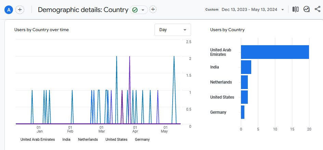
Task: Toggle Germany series in chart legend
Action: 142,139
